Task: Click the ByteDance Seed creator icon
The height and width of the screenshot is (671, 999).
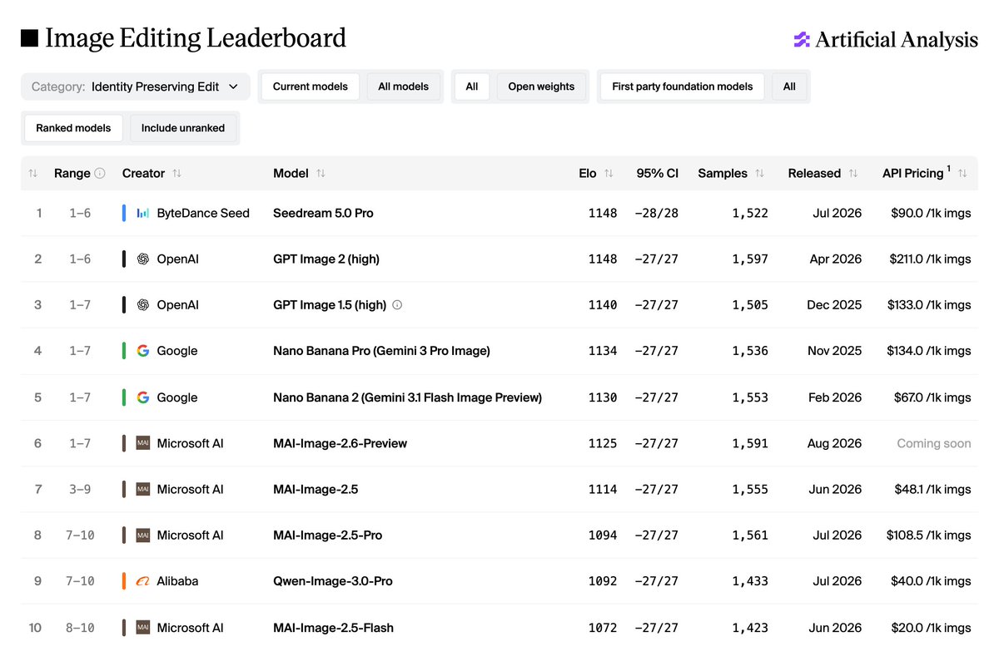Action: point(143,214)
